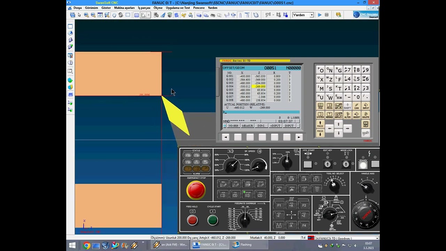Click the POS key on the FANUC keypad

320,106
